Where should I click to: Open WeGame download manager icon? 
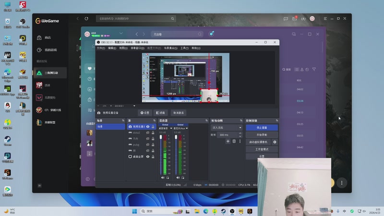[303, 19]
